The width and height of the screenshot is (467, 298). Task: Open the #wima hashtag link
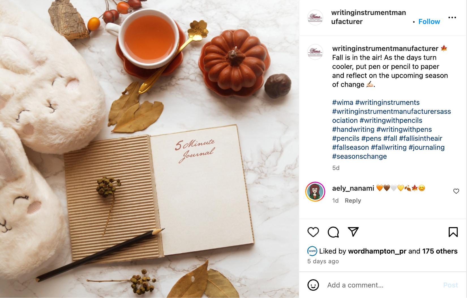(x=343, y=102)
